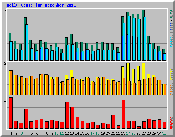175x137 pixels.
Task: Click the 'Pages' legend label
Action: coord(171,42)
